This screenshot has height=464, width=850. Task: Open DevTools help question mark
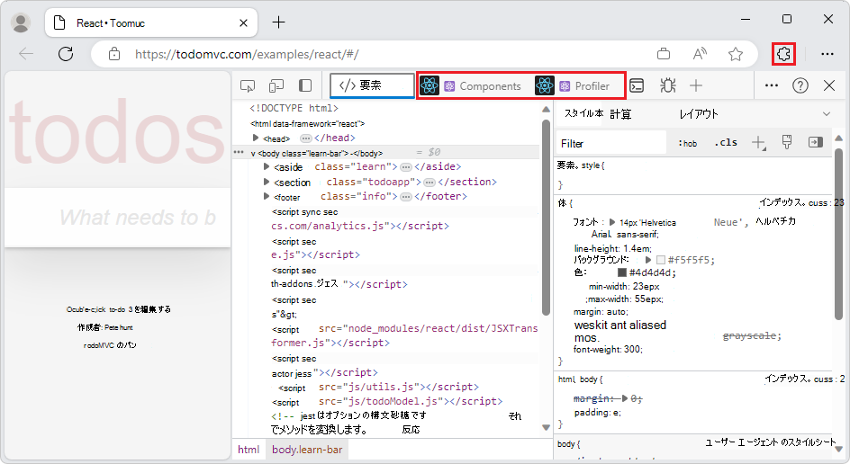click(800, 85)
